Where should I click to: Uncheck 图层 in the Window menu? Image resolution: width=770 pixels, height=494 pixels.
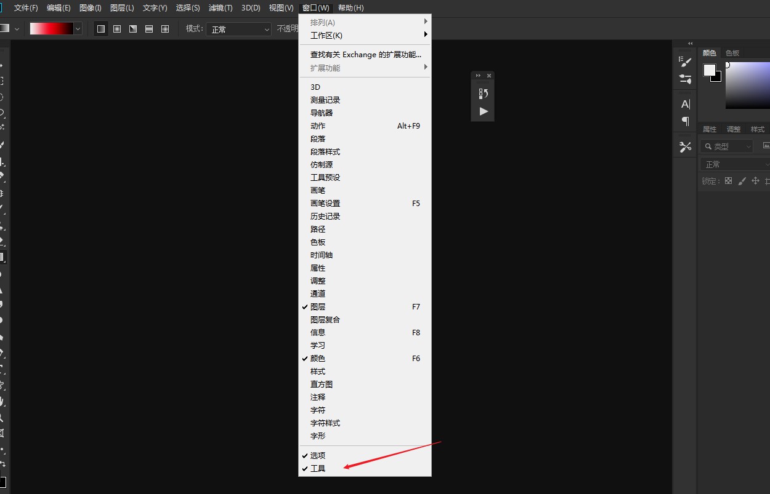317,306
